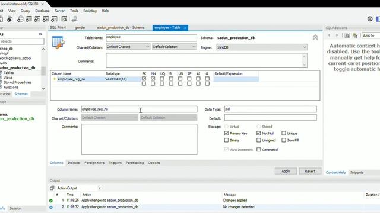Viewport: 380px width, 213px height.
Task: Refresh the schemas list with the navigator icon
Action: tap(40, 34)
